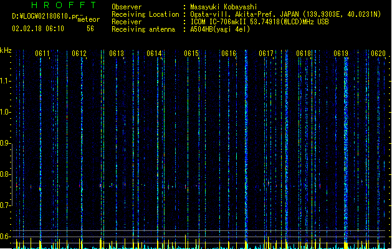392x249 pixels.
Task: Click the Receiving Location label
Action: [145, 14]
